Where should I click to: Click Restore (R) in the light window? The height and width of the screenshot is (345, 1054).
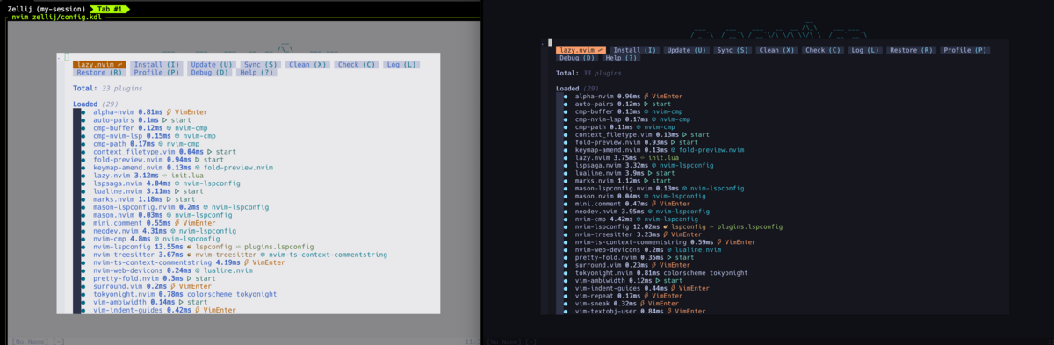(100, 72)
